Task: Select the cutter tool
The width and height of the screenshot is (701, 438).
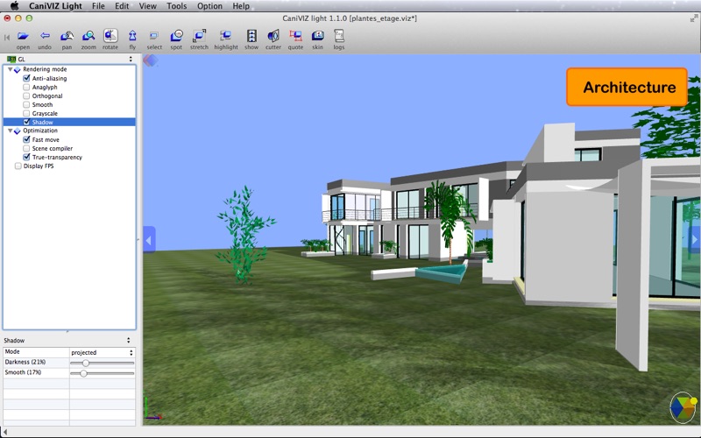Action: 273,36
